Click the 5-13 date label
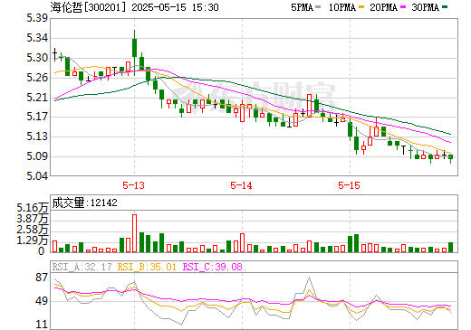The height and width of the screenshot is (330, 471). 133,185
